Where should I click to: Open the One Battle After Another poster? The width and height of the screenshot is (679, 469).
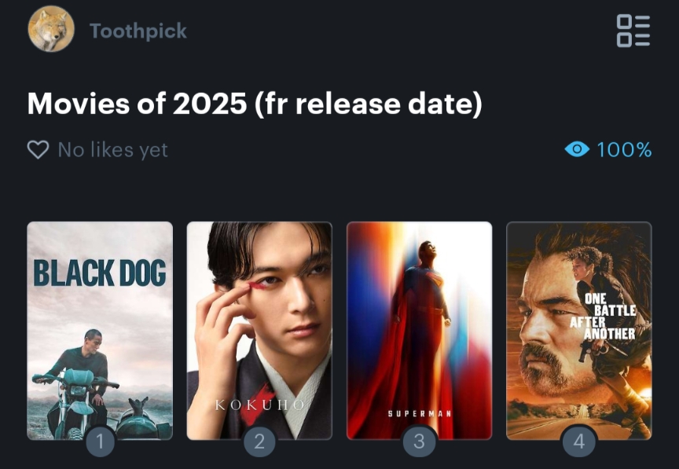click(x=579, y=331)
